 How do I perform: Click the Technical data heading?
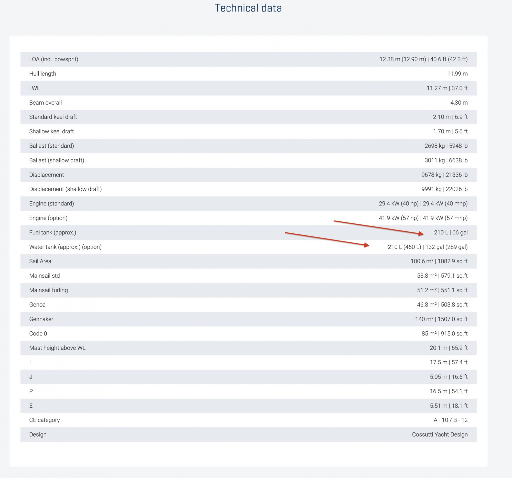click(x=248, y=8)
